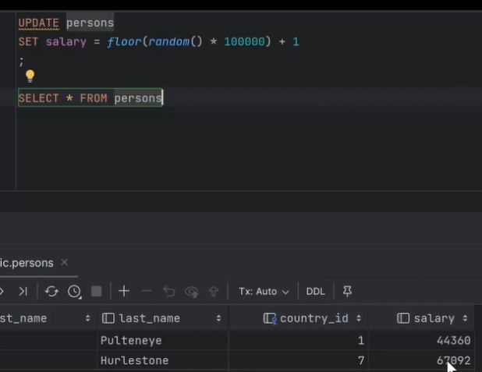This screenshot has height=372, width=482.
Task: Sort by the country_id column arrows
Action: point(359,318)
